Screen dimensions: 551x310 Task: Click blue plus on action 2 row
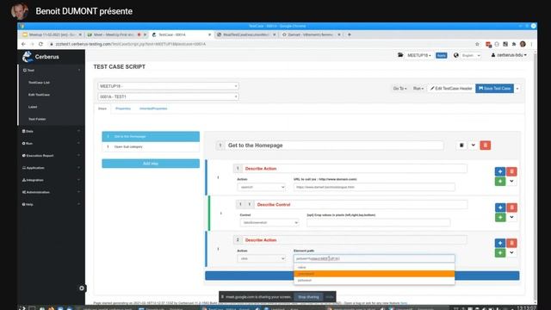[x=500, y=243]
